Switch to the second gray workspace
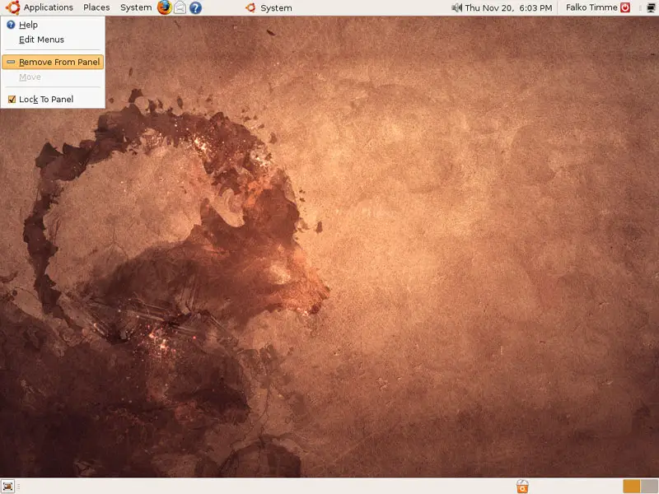659x494 pixels. coord(649,487)
